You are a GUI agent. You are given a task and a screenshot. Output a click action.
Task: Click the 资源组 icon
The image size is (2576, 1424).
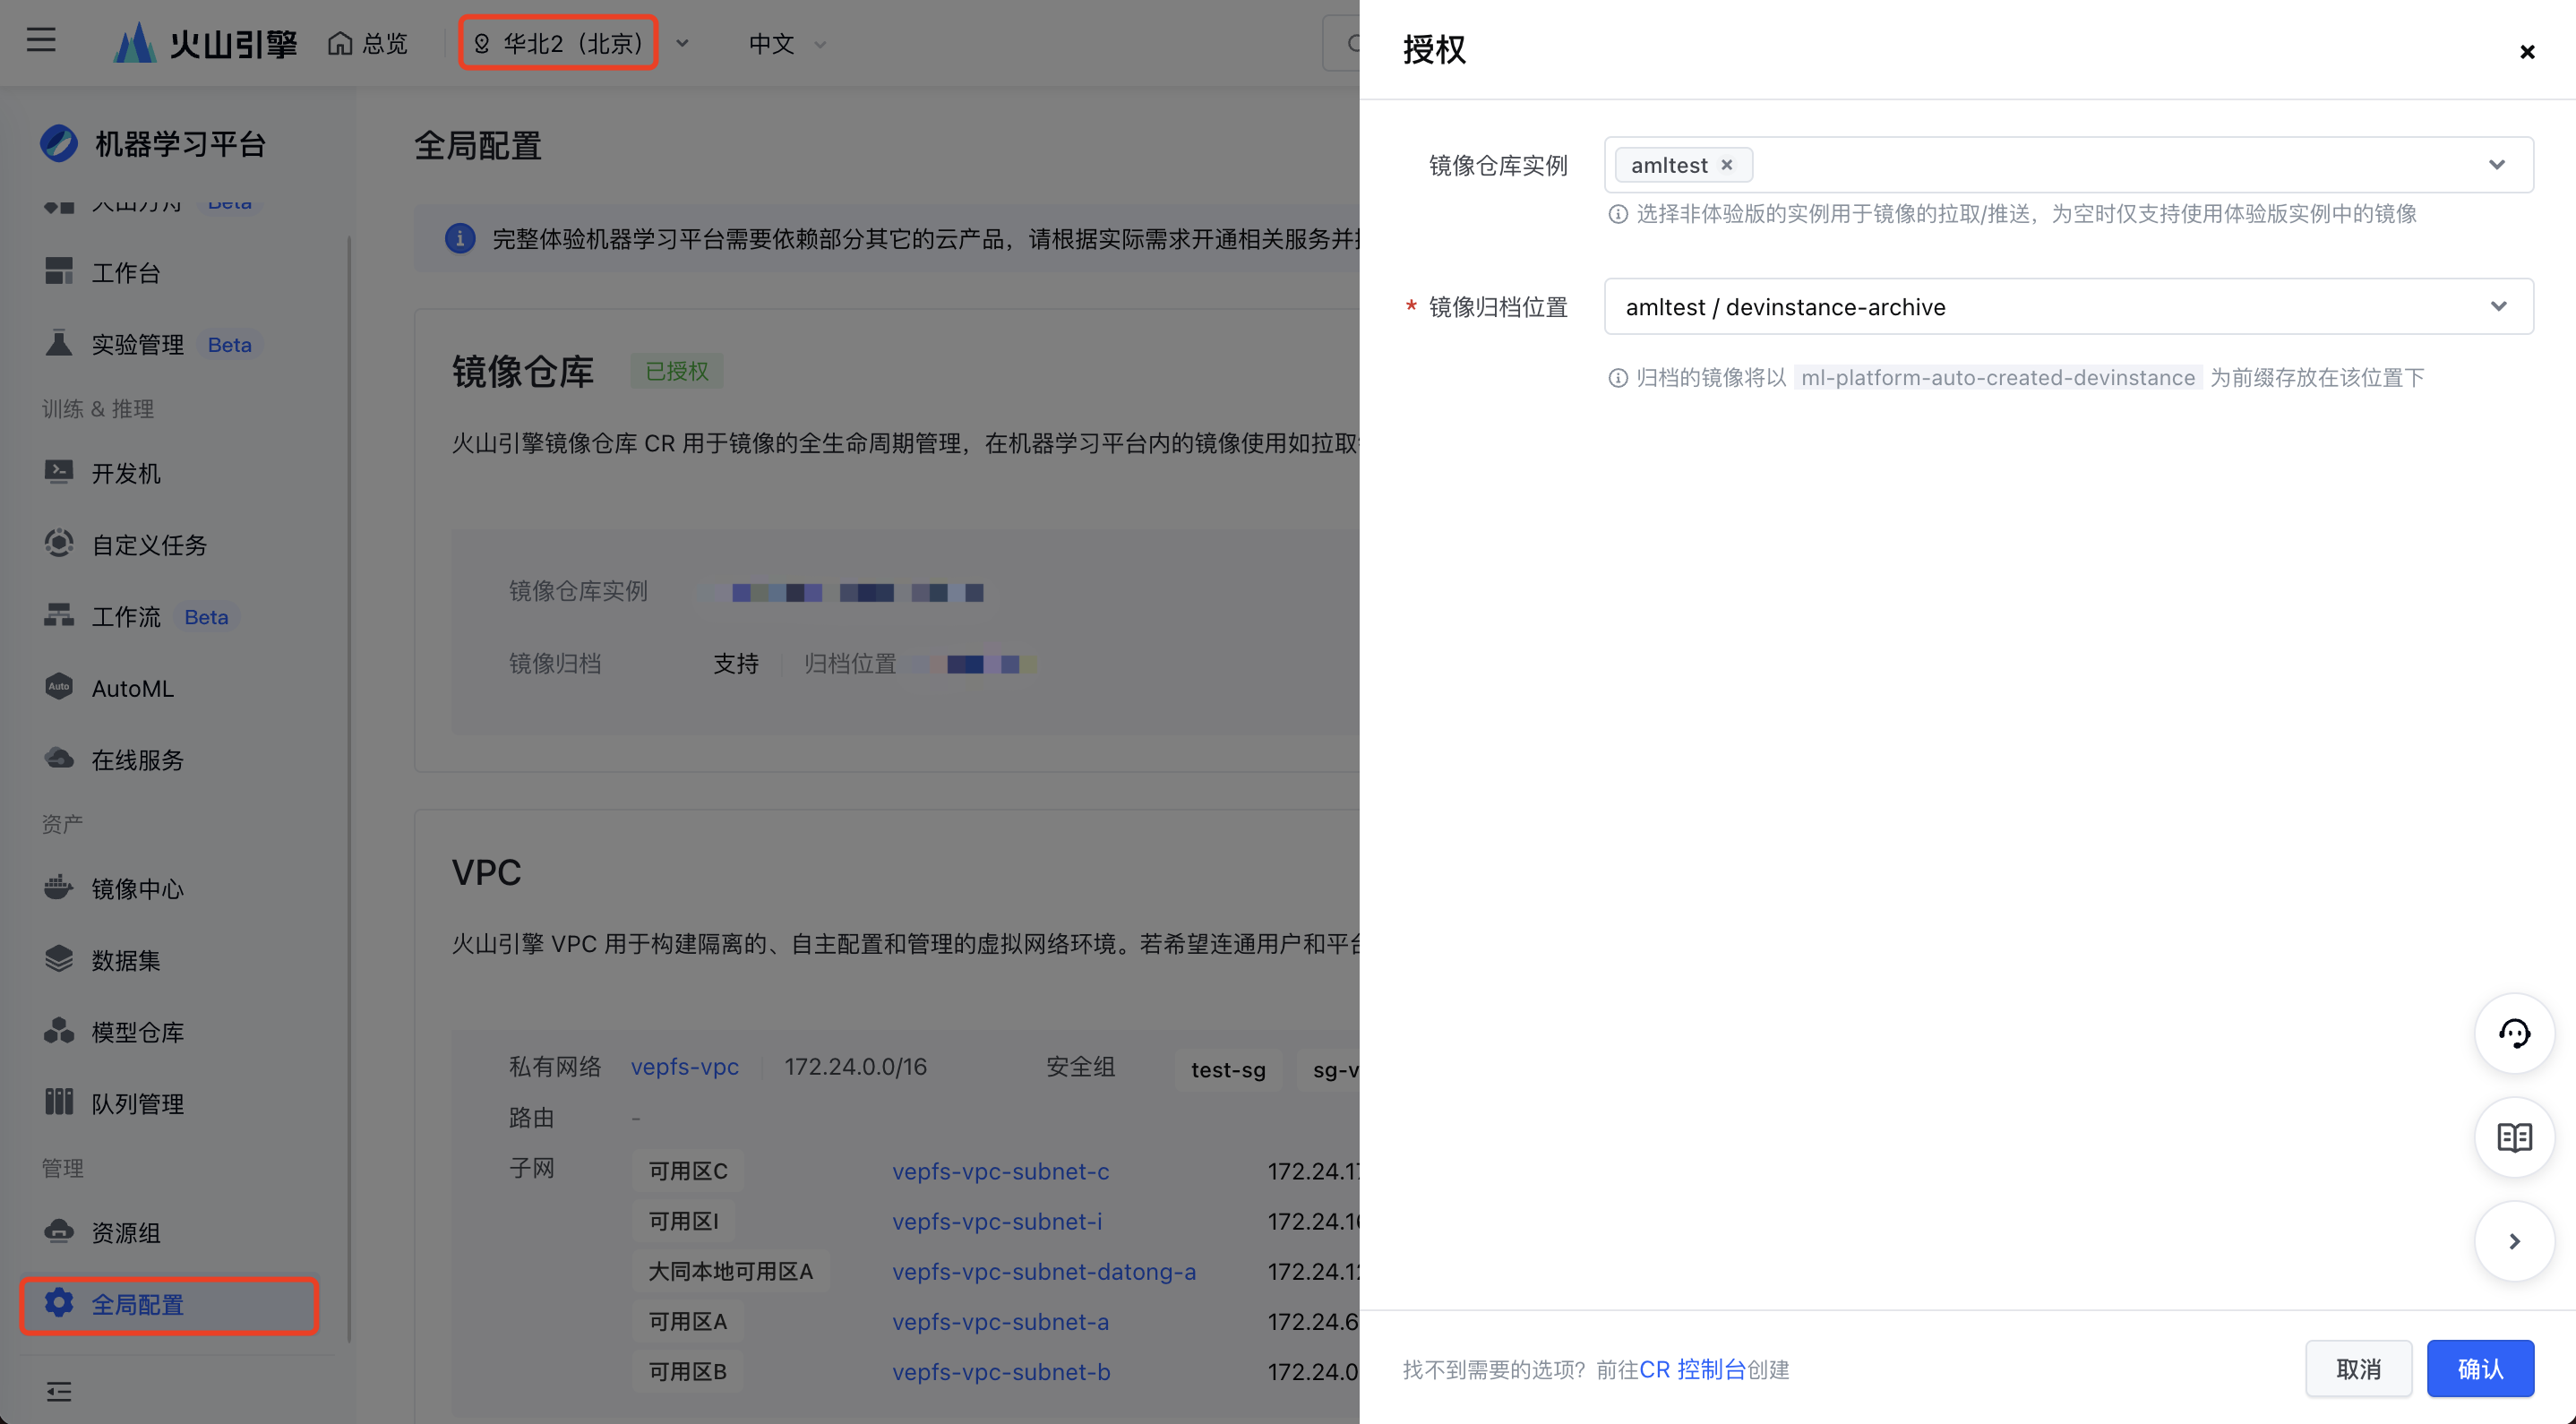tap(59, 1231)
